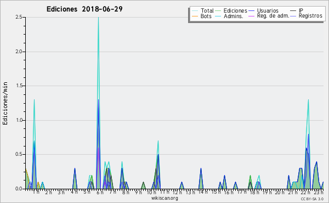Click the orange Bots legend swatch
Screen dimensions: 329x203
point(195,16)
